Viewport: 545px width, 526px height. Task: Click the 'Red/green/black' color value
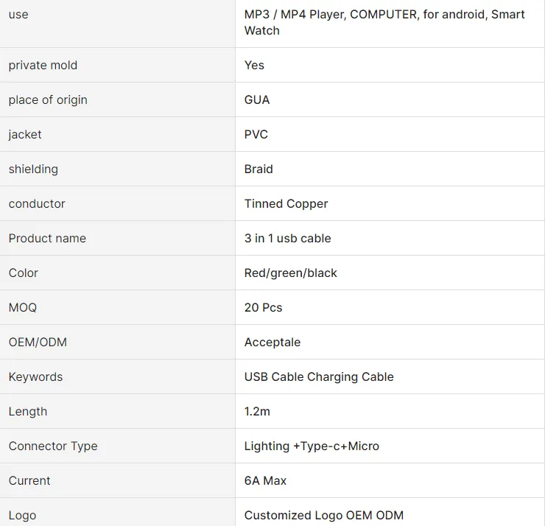pos(290,273)
